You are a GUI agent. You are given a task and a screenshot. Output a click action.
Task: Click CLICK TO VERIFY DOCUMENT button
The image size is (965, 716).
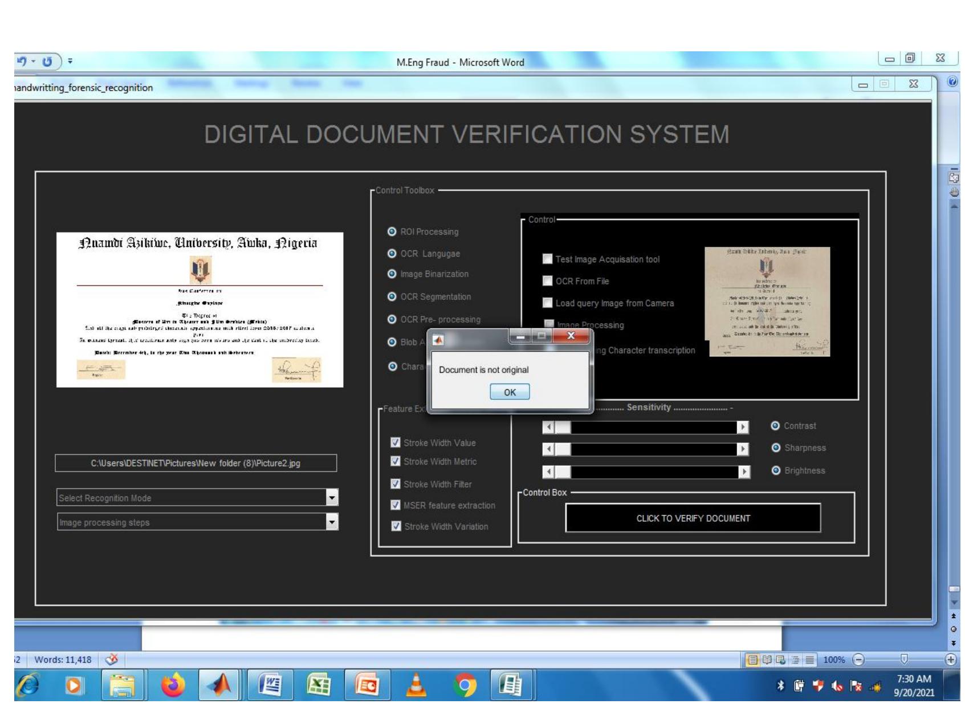click(x=693, y=518)
